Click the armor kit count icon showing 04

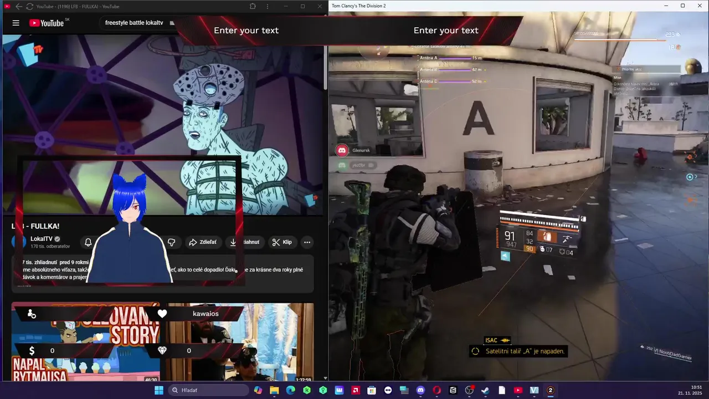click(x=566, y=252)
